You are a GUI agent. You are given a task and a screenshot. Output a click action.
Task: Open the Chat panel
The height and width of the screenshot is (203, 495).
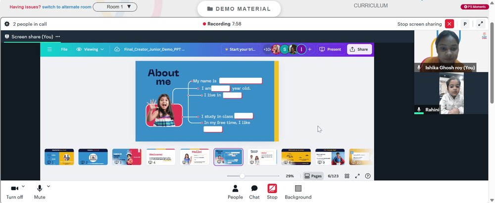point(254,192)
